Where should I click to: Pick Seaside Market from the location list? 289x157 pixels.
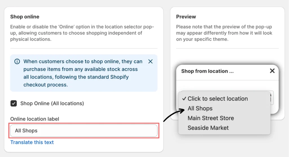coord(208,128)
